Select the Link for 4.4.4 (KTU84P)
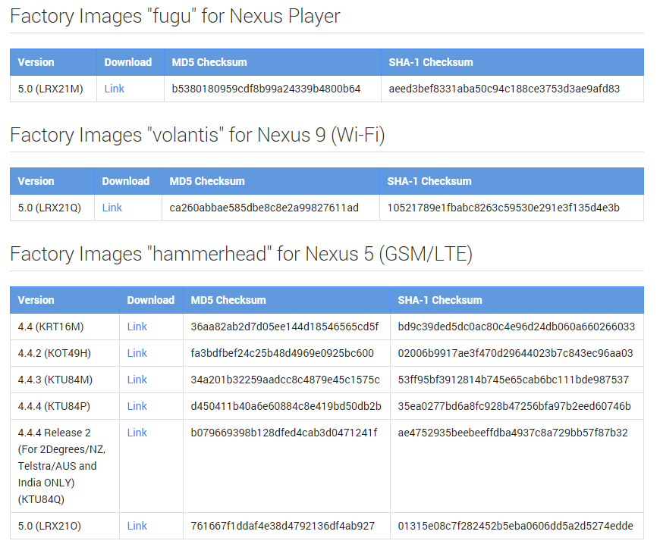This screenshot has height=547, width=660. tap(137, 406)
